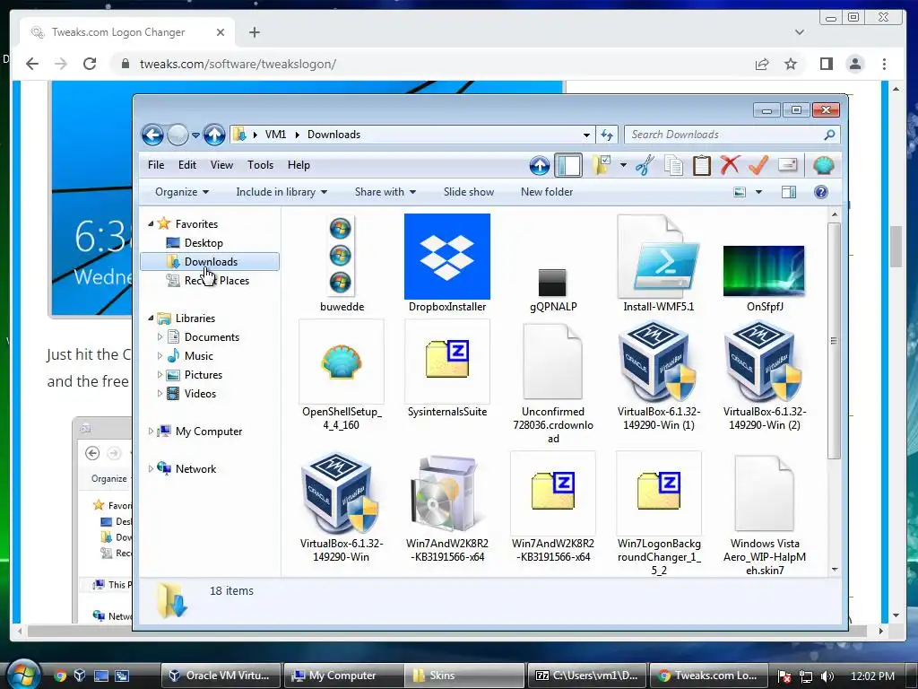Image resolution: width=918 pixels, height=689 pixels.
Task: Bookmark this page with the star icon
Action: click(791, 64)
